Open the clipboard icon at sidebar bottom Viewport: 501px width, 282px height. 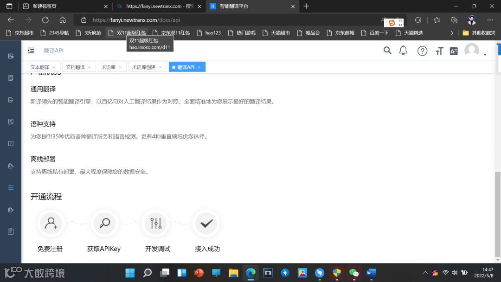[11, 231]
